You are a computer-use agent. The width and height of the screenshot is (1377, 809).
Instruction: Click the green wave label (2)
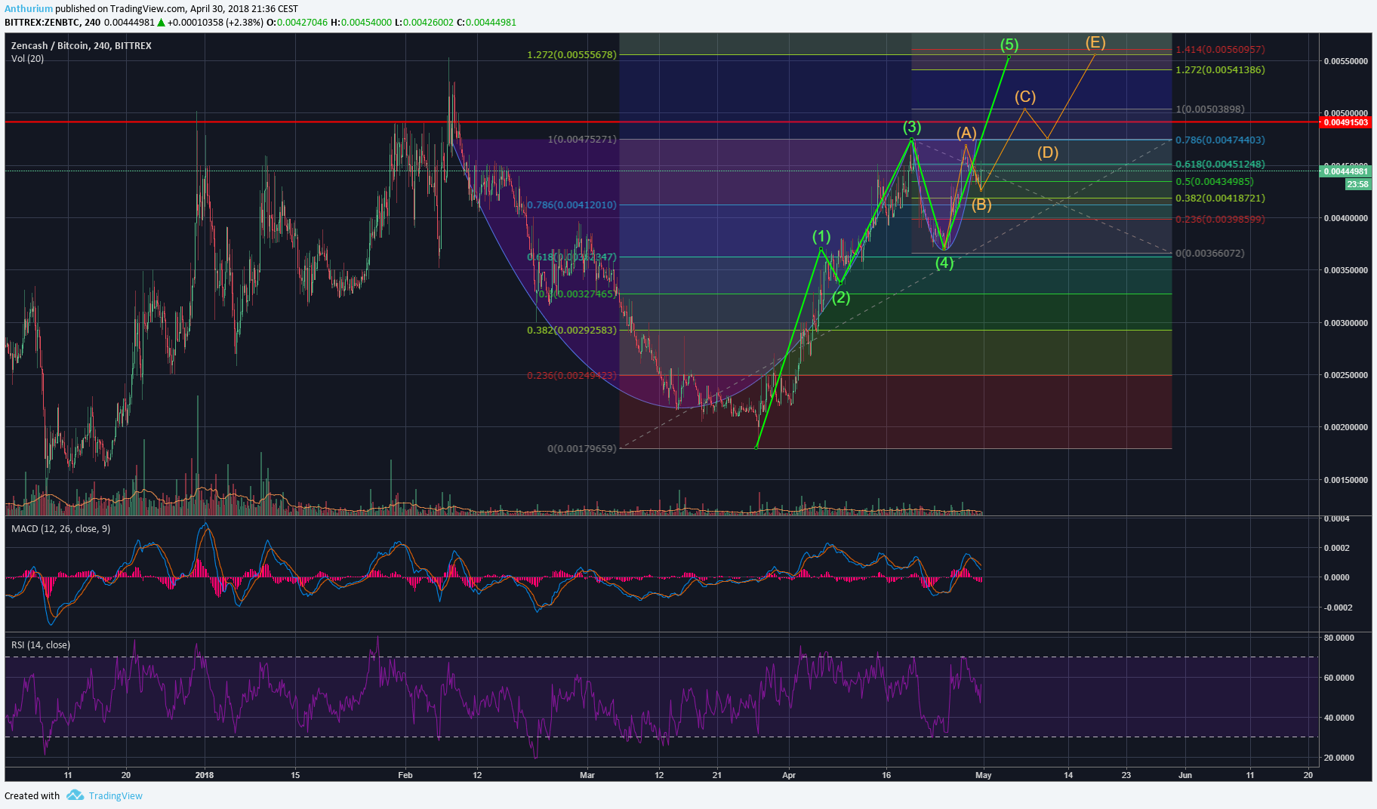click(x=841, y=297)
